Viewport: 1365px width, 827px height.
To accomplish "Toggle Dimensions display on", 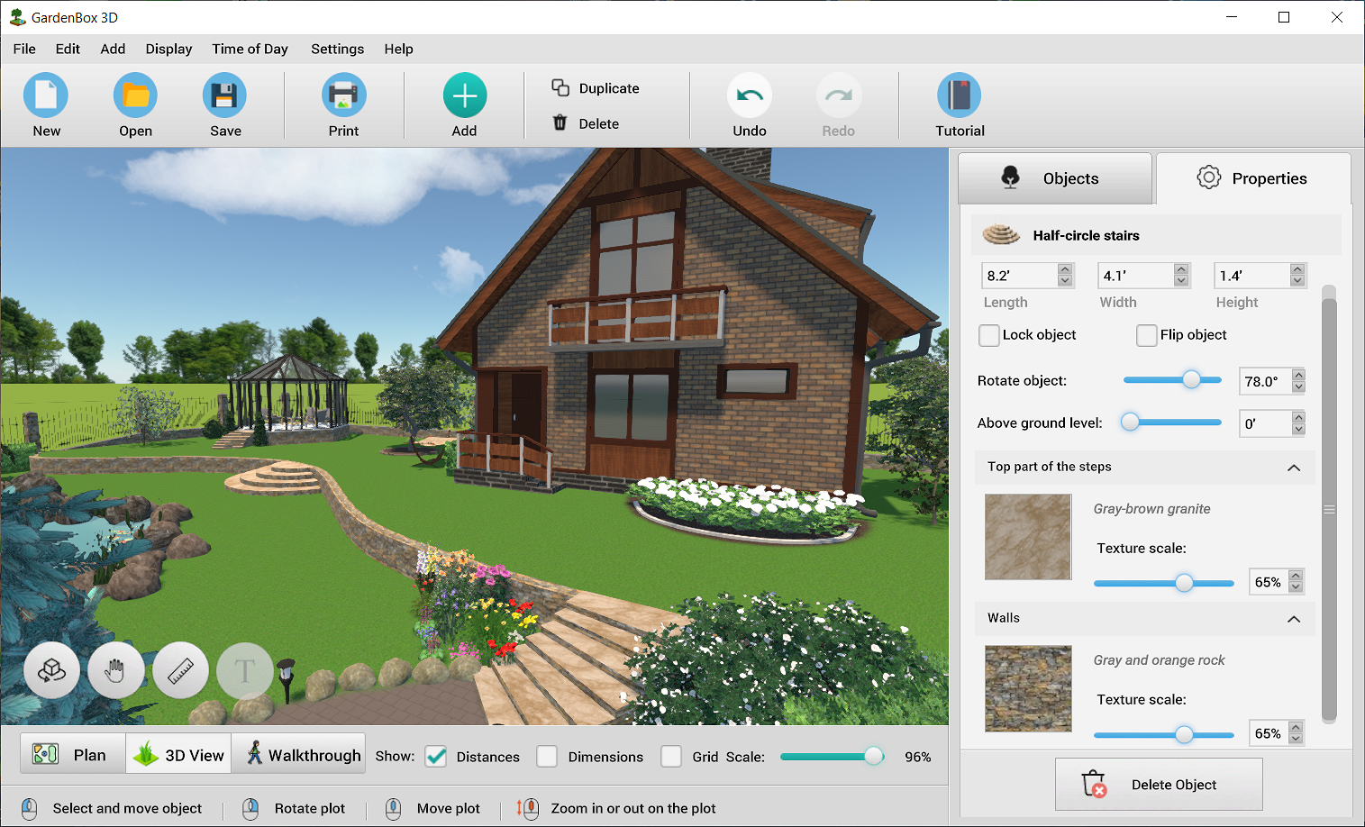I will pos(547,757).
